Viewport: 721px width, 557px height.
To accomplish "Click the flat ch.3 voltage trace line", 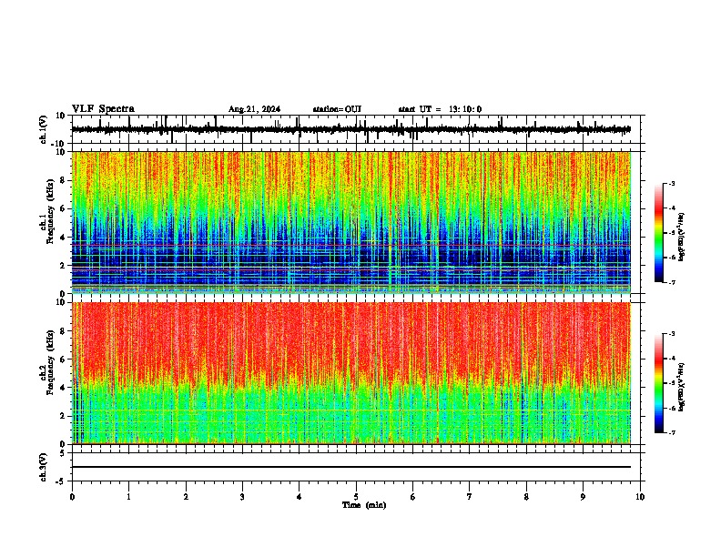I will pos(350,467).
